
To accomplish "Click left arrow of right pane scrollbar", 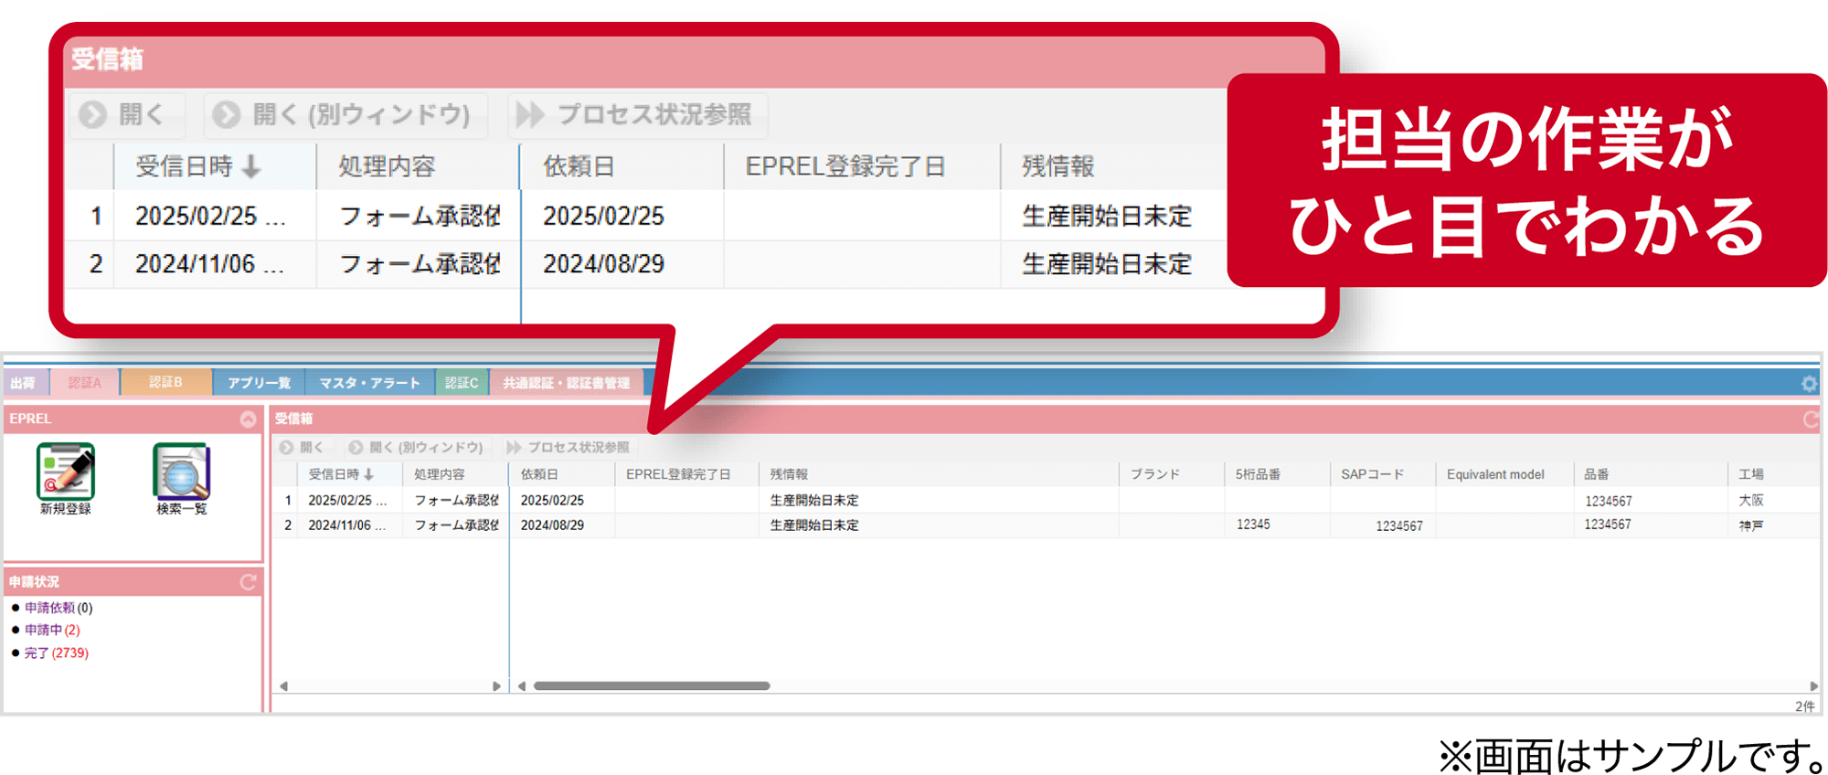I will point(522,686).
